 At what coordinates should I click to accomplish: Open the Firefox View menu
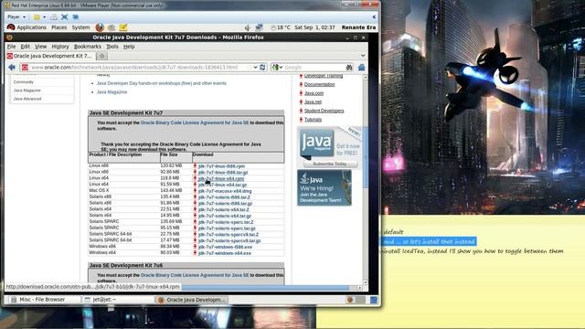(x=40, y=47)
